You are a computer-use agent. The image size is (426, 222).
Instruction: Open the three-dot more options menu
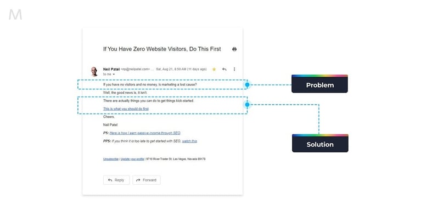pos(234,70)
